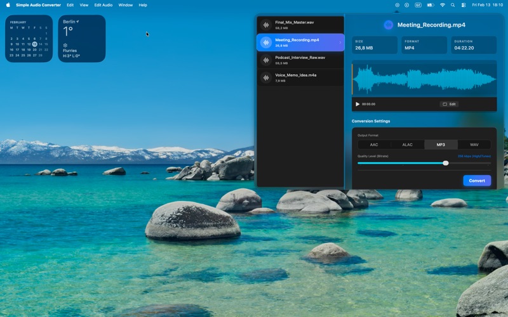Image resolution: width=508 pixels, height=317 pixels.
Task: Select the Podcast_Interview_Raw.wav file name
Action: (300, 58)
